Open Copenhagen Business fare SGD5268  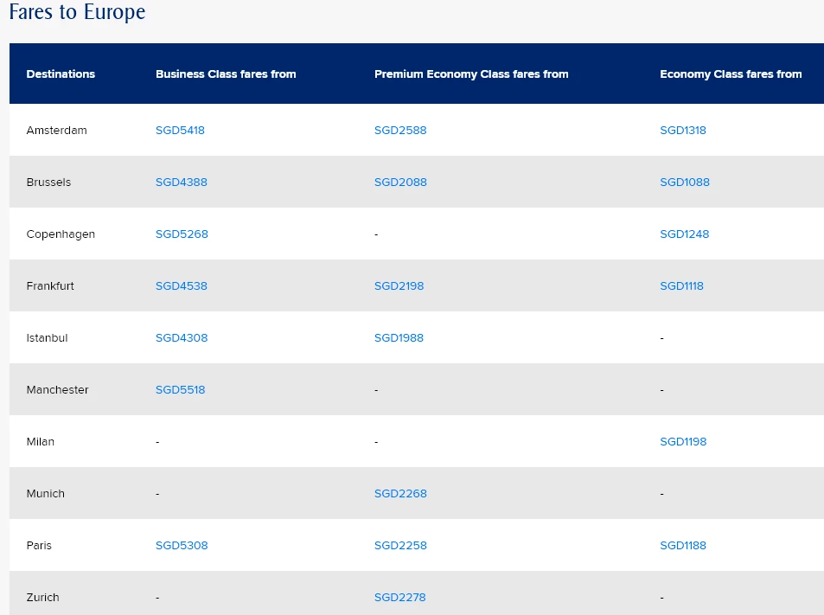coord(182,234)
